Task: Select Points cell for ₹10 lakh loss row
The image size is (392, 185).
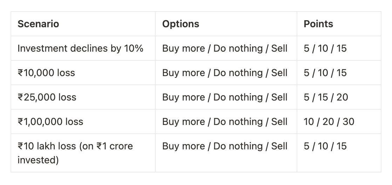Action: pos(325,146)
